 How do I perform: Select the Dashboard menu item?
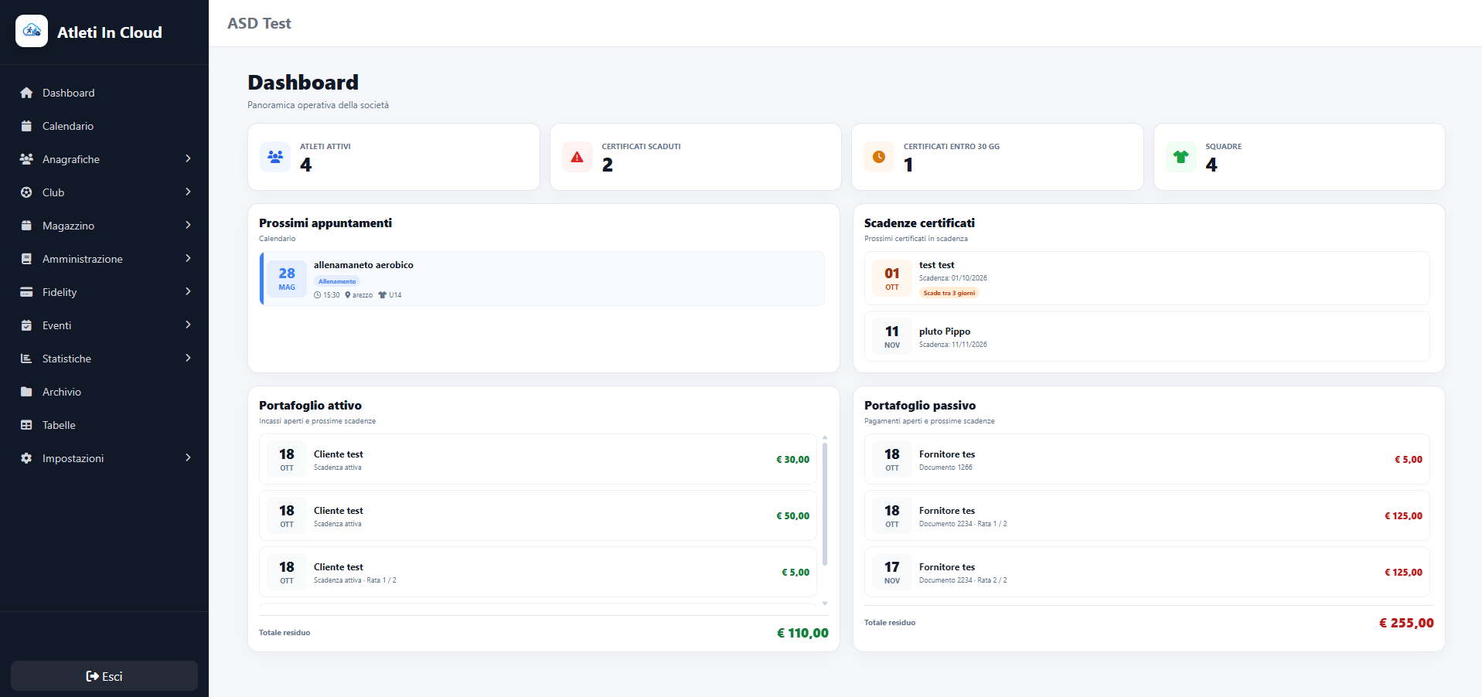[104, 93]
